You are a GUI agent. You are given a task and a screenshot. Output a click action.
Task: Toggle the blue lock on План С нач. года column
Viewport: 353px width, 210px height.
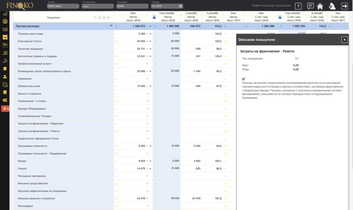[x=280, y=17]
